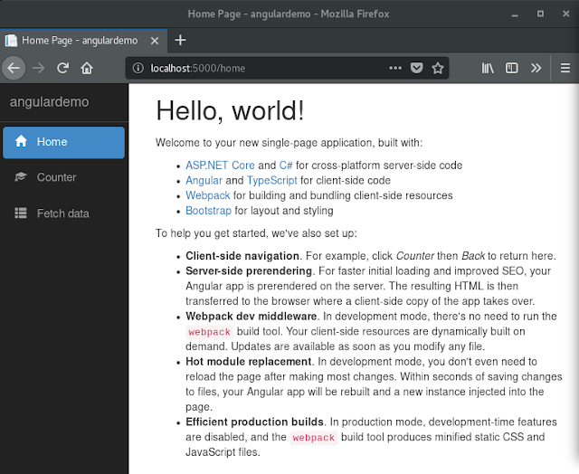Viewport: 579px width, 474px height.
Task: Open page actions three-dot menu
Action: pos(395,68)
